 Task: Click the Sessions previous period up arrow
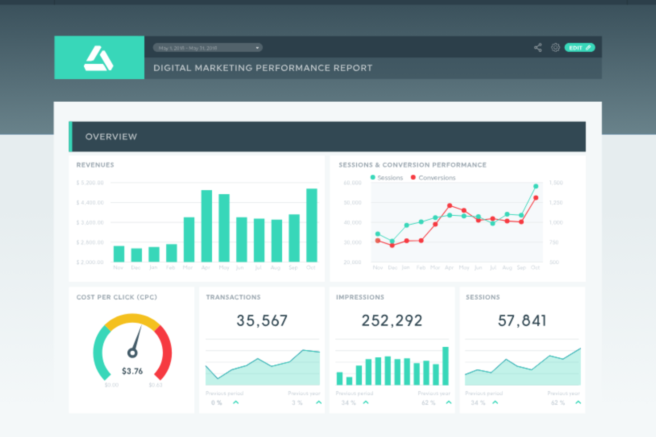pos(495,402)
